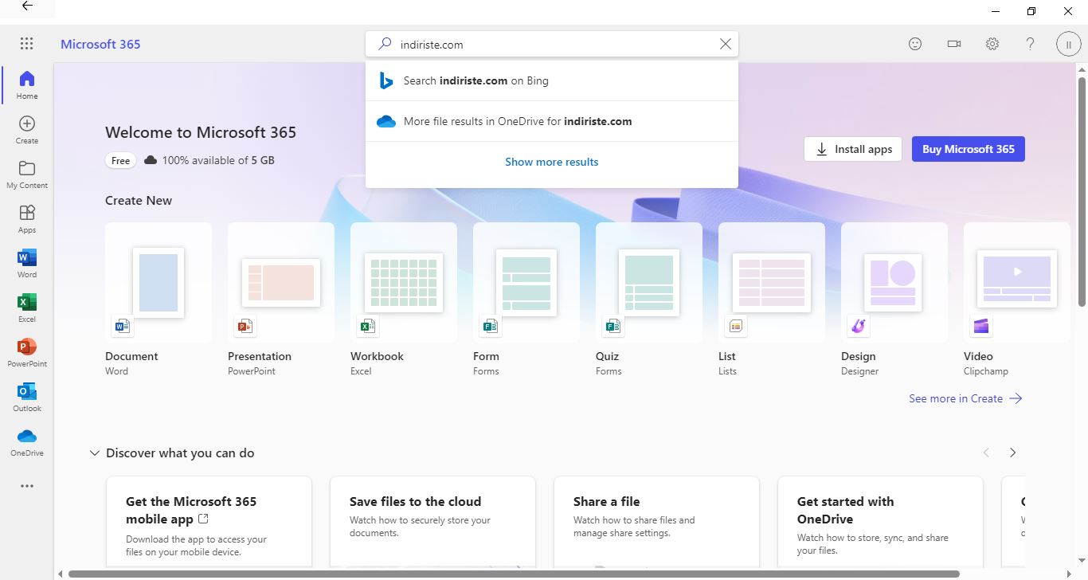Image resolution: width=1088 pixels, height=580 pixels.
Task: Click the Install apps button
Action: 853,149
